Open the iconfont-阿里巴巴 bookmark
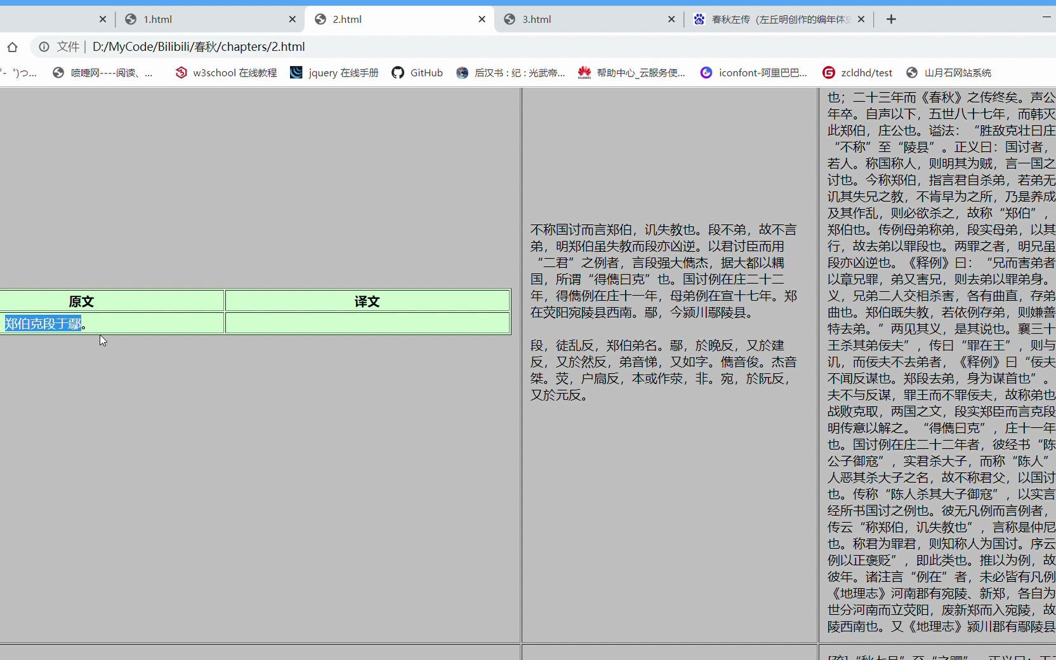 click(754, 73)
